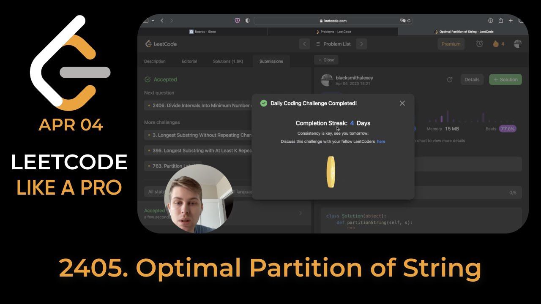Click the translate icon in address bar
The width and height of the screenshot is (541, 304).
[x=403, y=20]
